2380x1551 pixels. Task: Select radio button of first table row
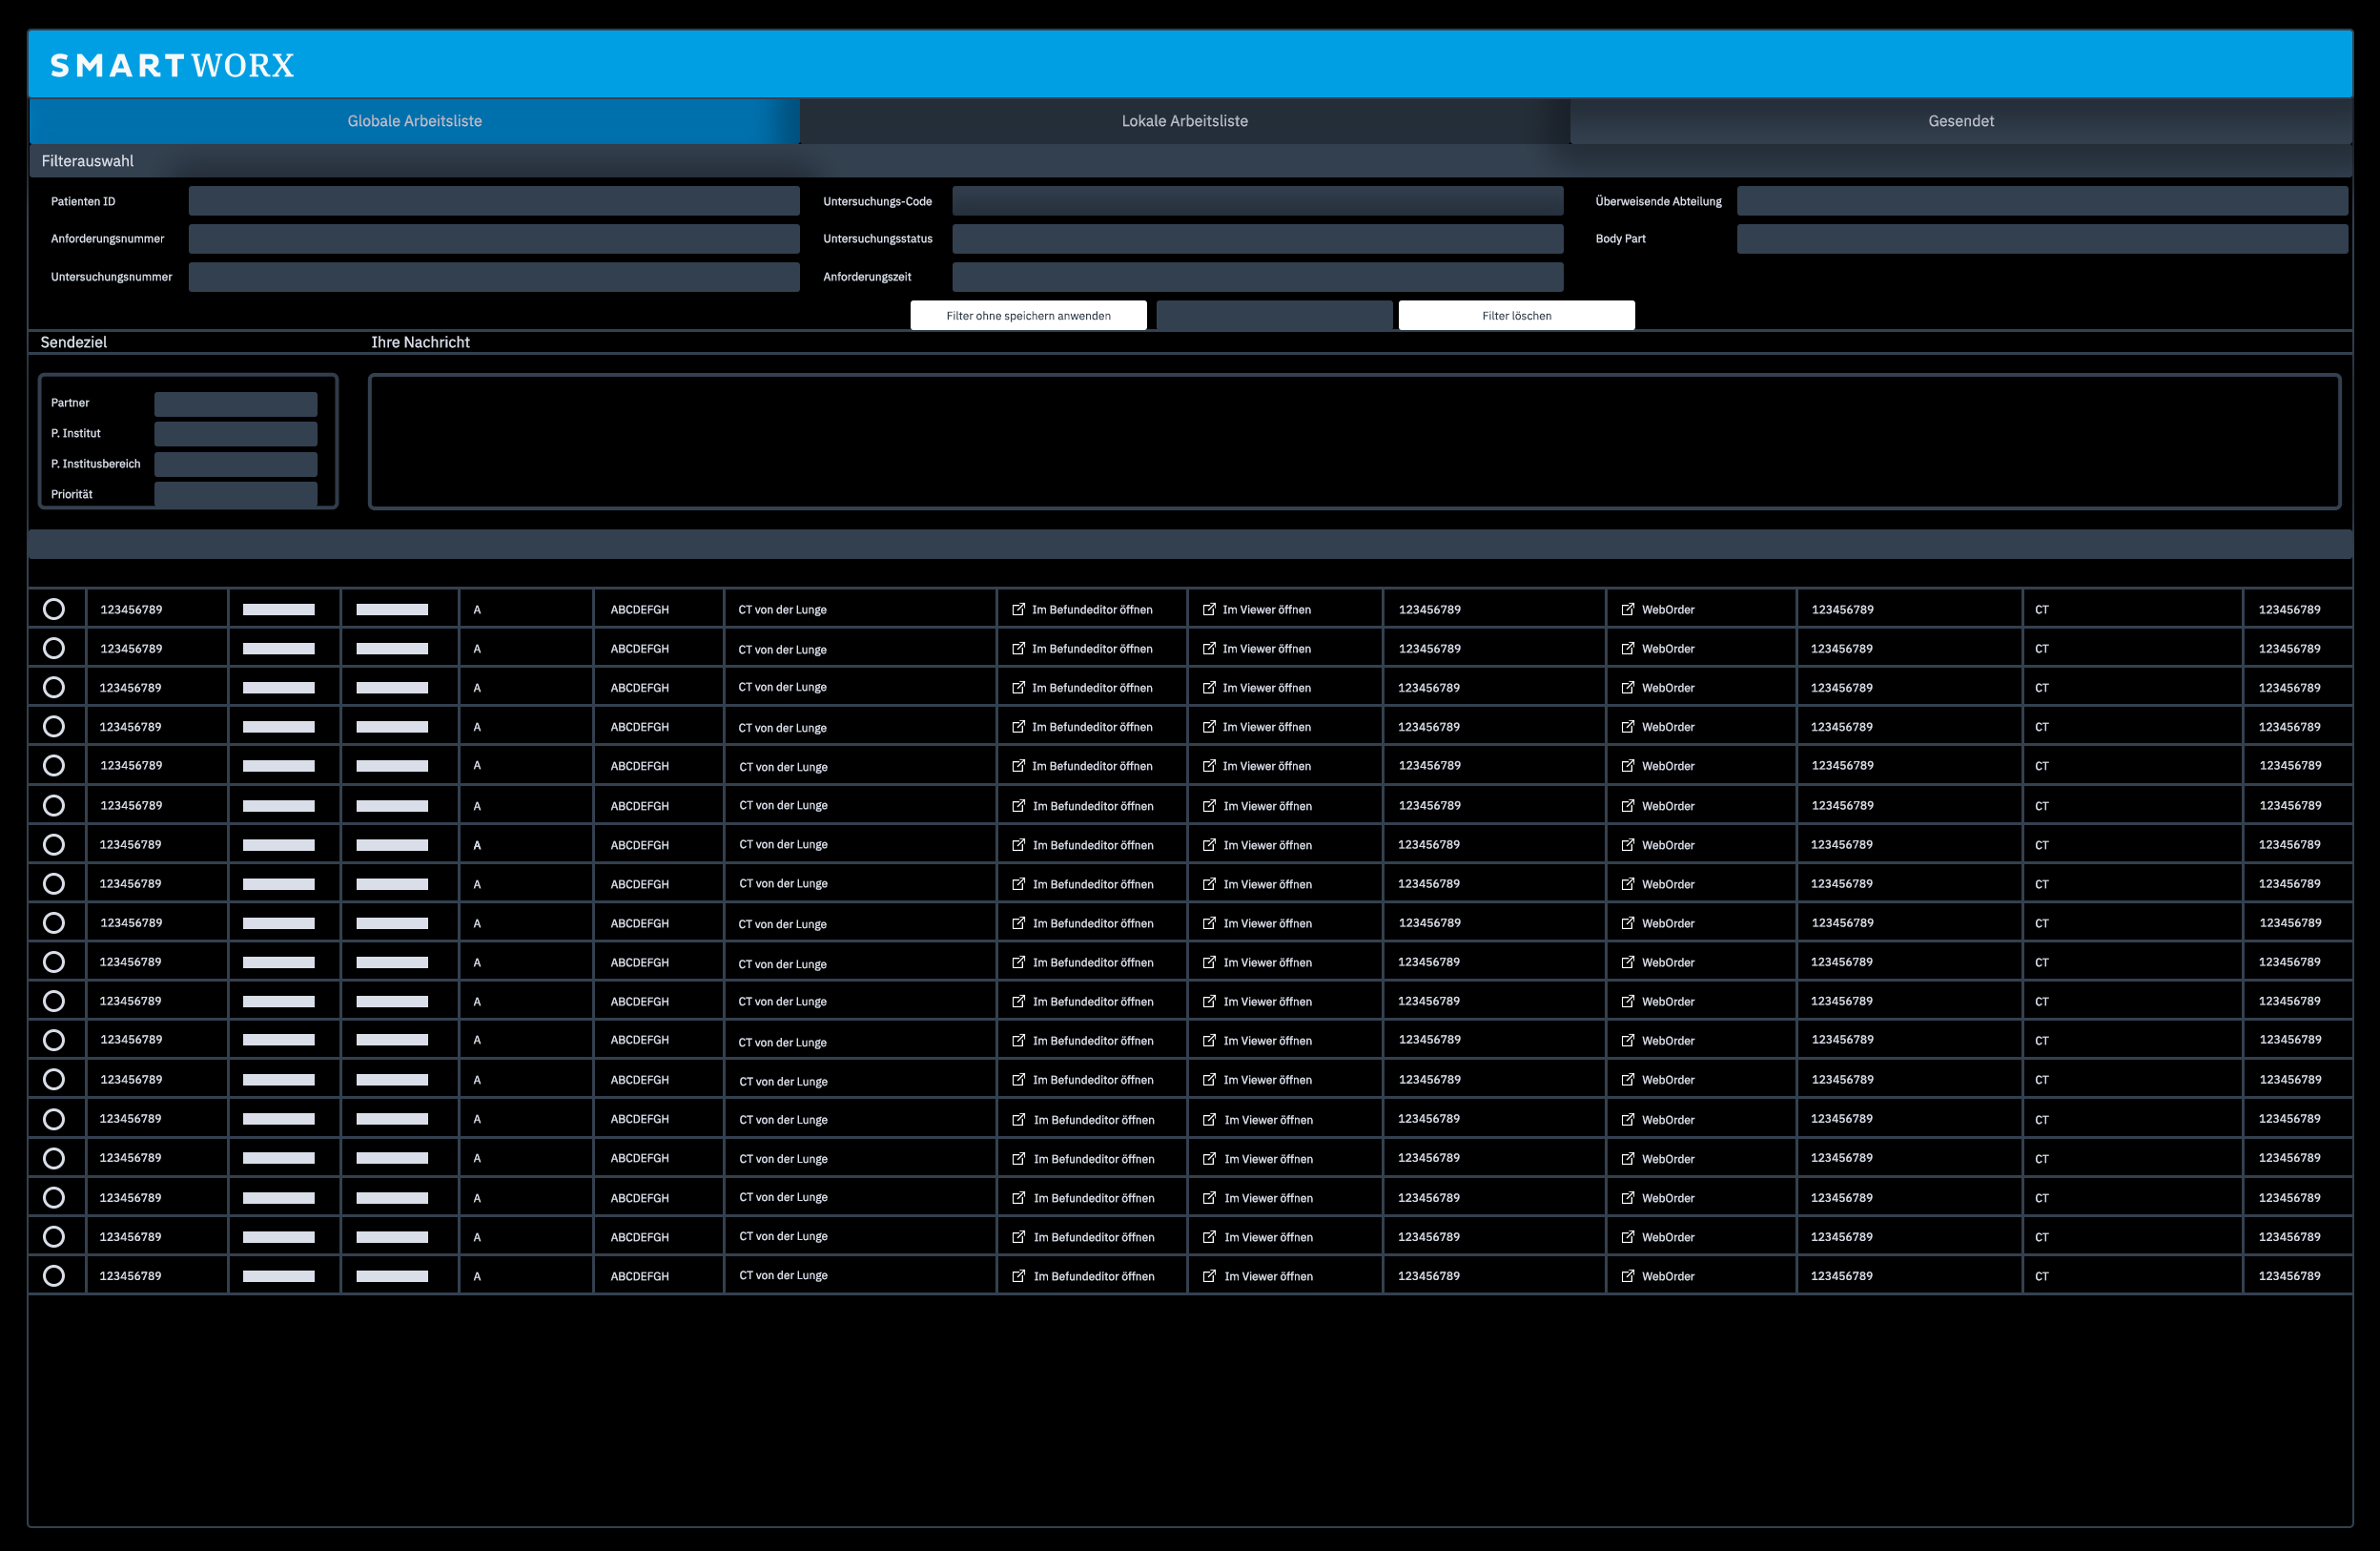pyautogui.click(x=54, y=609)
